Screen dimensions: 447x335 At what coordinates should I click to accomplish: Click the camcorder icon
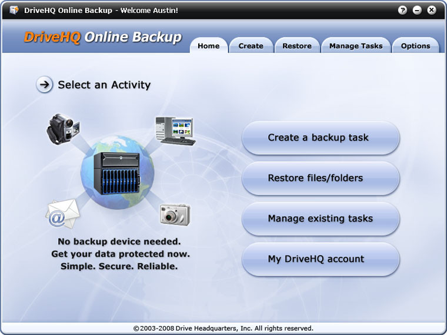(x=64, y=129)
